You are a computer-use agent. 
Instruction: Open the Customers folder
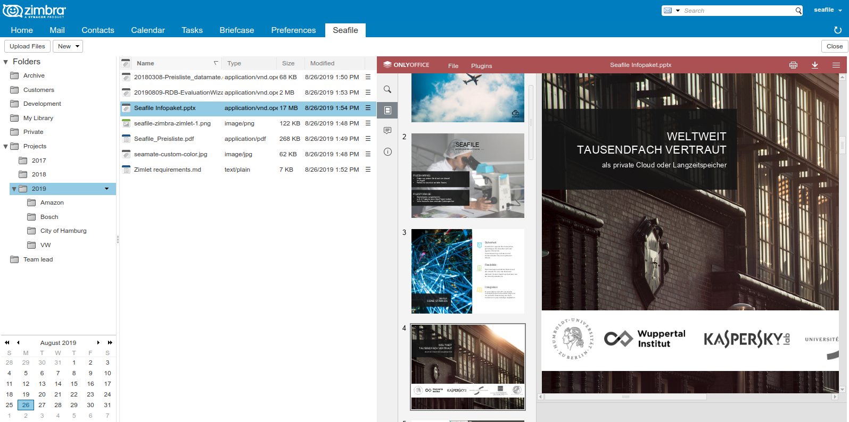(x=39, y=90)
